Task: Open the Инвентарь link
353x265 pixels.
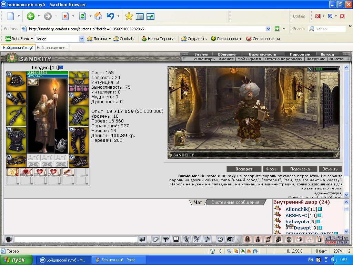Action: 204,59
